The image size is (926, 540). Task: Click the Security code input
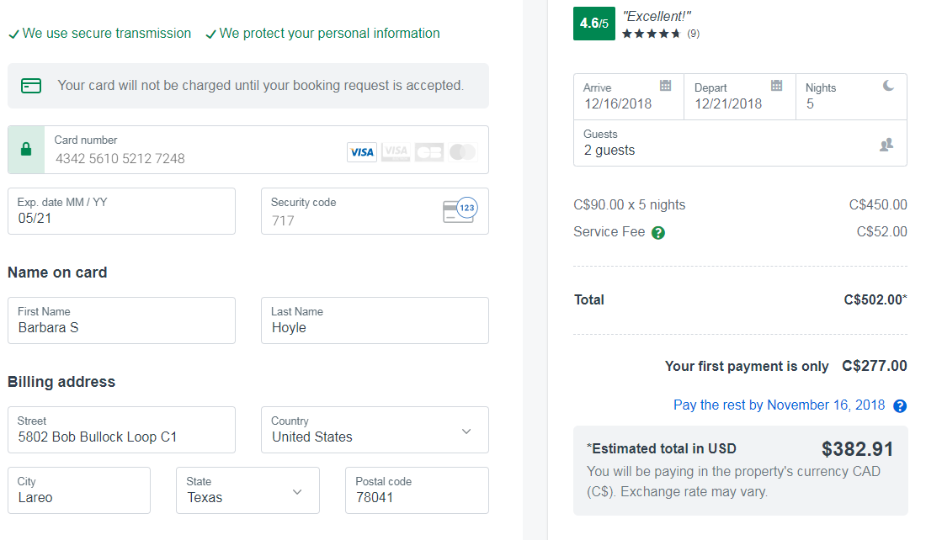pos(349,220)
